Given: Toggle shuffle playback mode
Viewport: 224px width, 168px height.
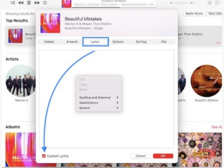Looking at the screenshot, I should tap(12, 3).
